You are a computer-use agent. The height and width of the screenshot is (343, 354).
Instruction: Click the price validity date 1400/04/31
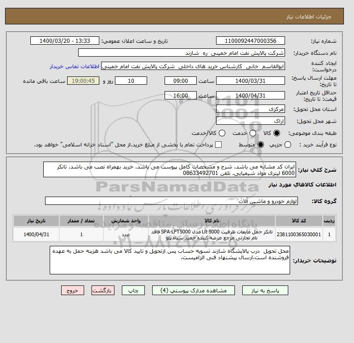point(251,95)
